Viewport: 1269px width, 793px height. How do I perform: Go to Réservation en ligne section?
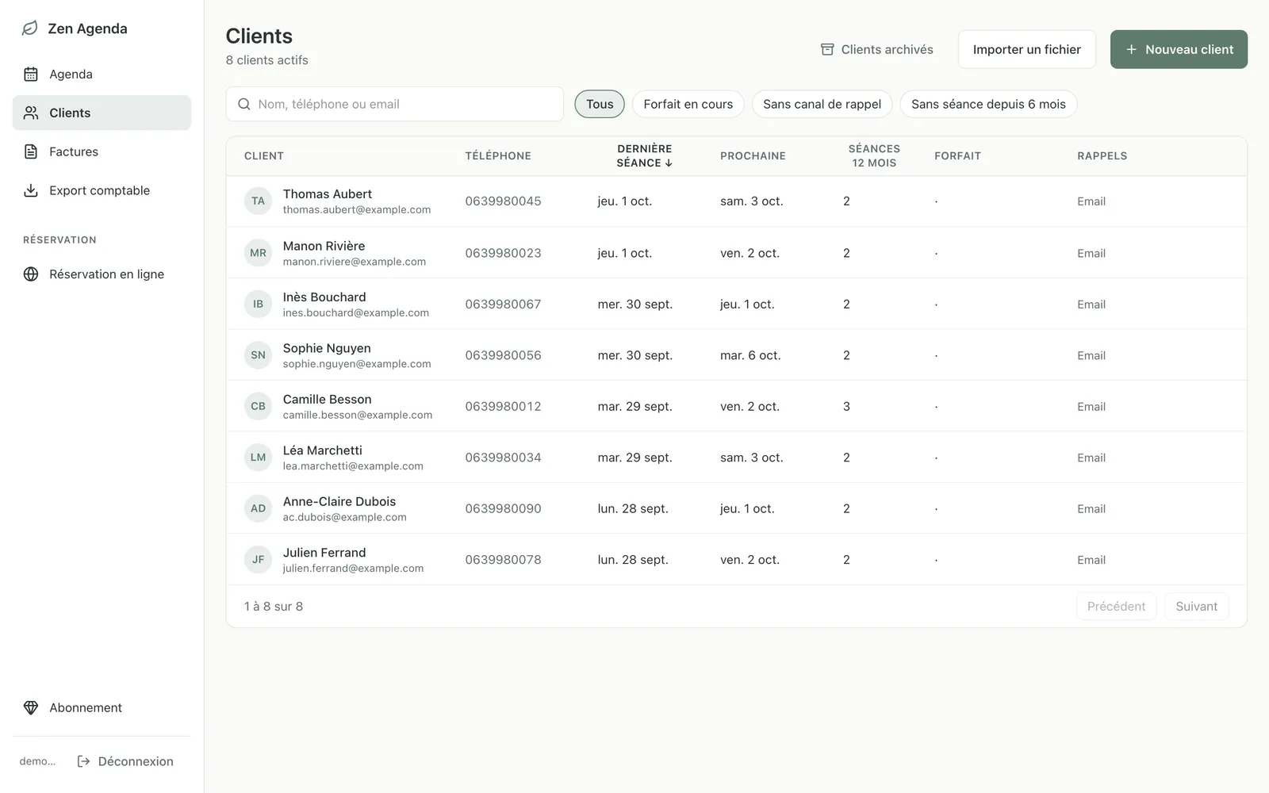[x=102, y=274]
